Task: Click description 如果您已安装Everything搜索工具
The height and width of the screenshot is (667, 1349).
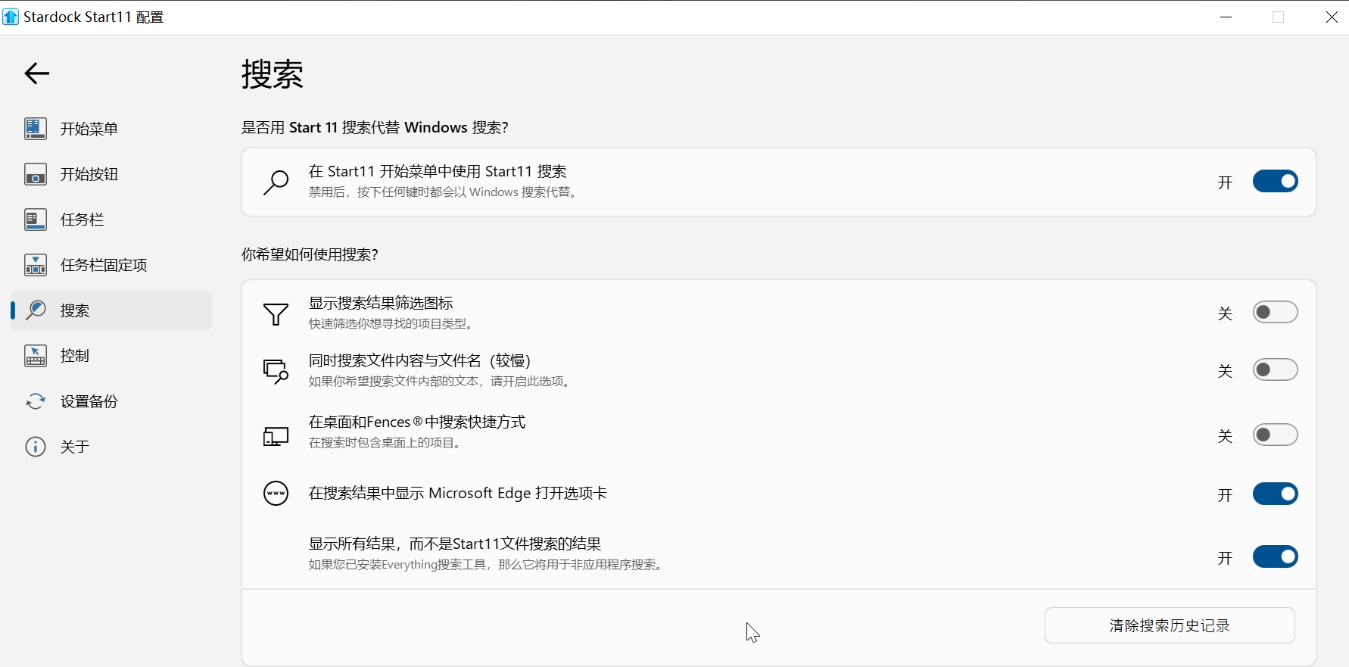Action: [x=488, y=565]
